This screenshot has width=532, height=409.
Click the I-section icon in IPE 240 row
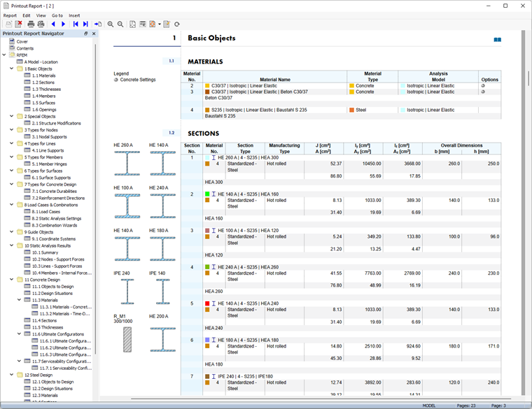(x=213, y=376)
